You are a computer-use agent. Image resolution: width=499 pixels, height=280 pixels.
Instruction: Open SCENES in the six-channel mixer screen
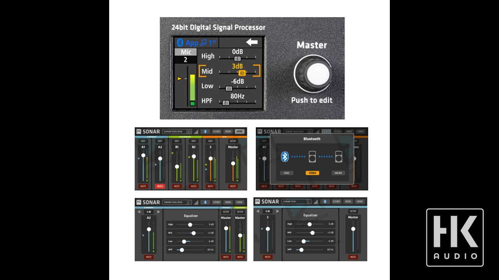pos(217,131)
